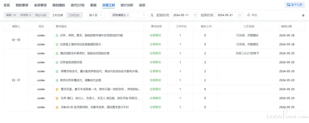
Task: Expand the 按人员 grouping dropdown
Action: point(96,15)
